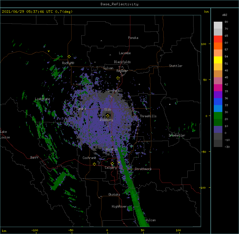Viewport: 239px width, 234px height.
Task: Click the yellow marker south of RedDeer
Action: (118, 78)
